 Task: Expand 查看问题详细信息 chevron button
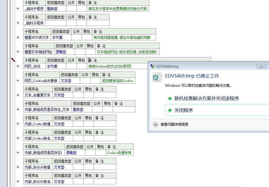[155, 124]
